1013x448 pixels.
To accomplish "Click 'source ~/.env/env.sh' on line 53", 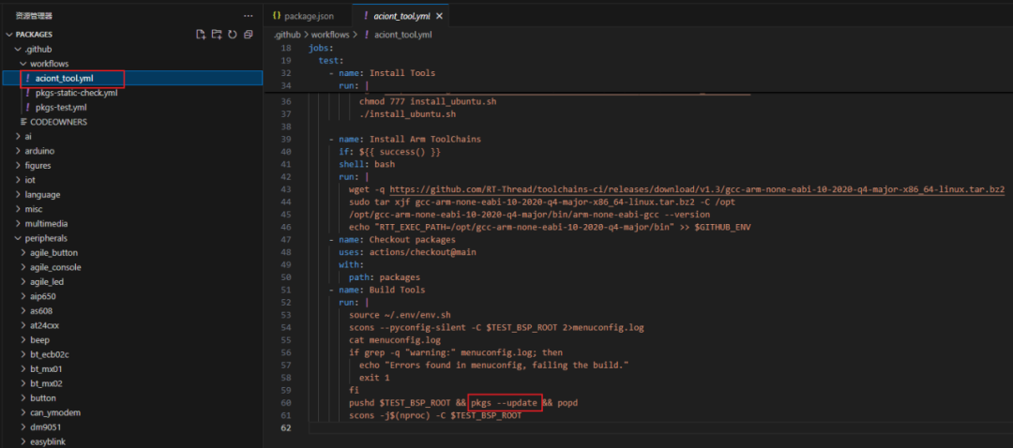I will (x=400, y=315).
